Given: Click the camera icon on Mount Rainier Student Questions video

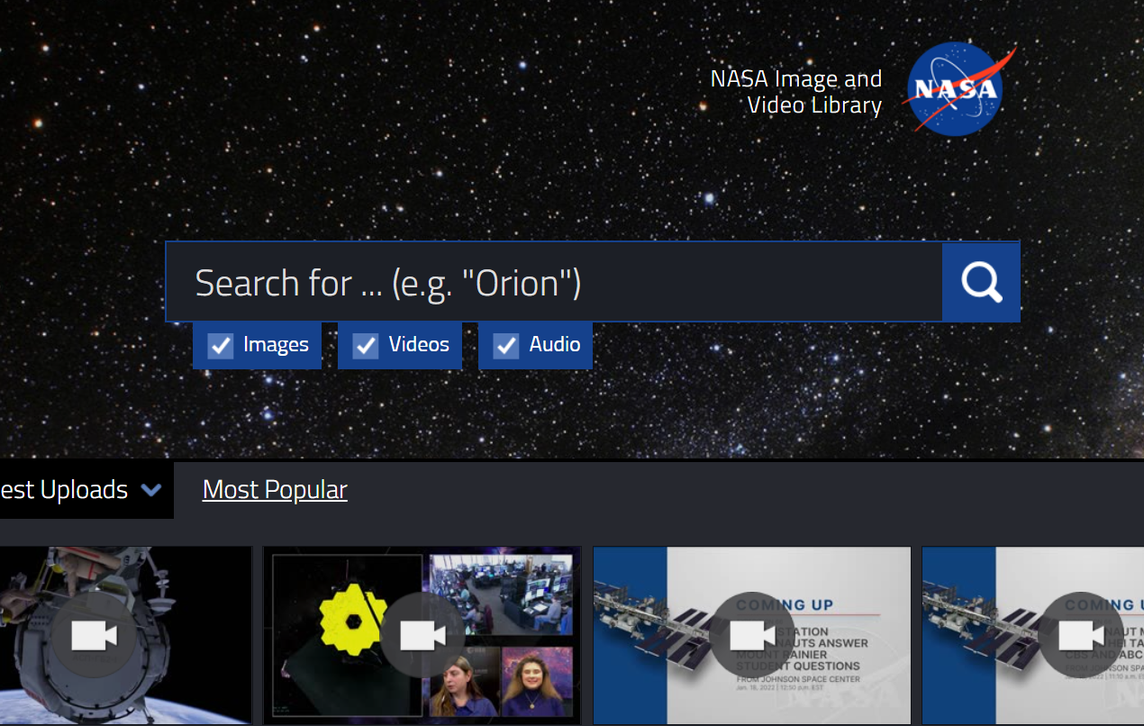Looking at the screenshot, I should click(x=752, y=635).
